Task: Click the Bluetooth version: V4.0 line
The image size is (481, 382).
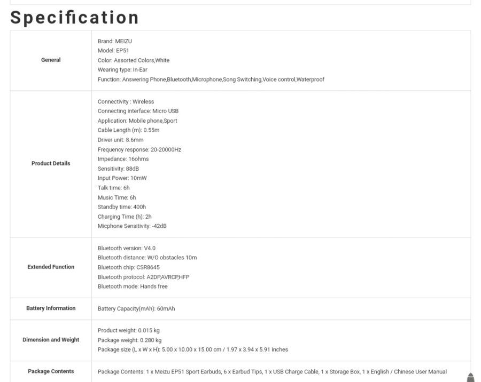Action: click(x=127, y=248)
